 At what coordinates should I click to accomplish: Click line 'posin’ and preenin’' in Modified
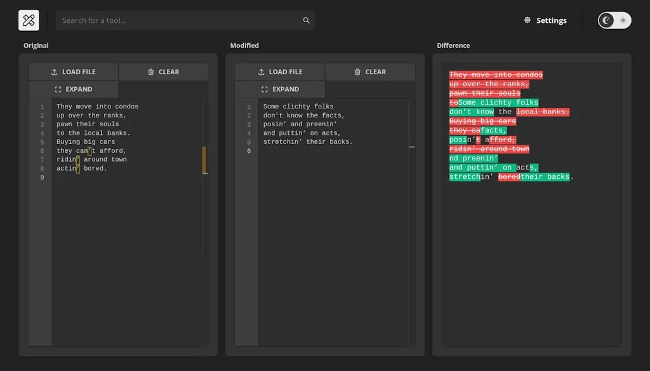coord(300,124)
